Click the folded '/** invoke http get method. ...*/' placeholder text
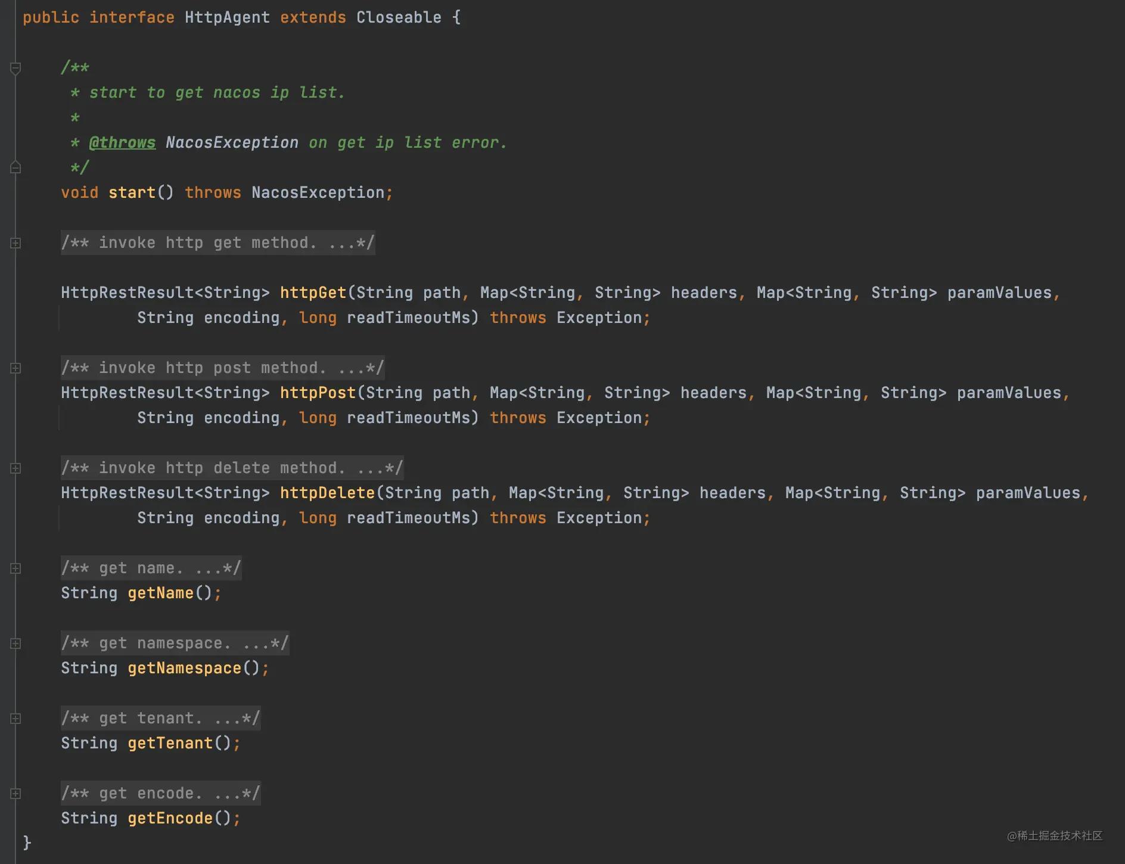The height and width of the screenshot is (864, 1125). click(217, 243)
